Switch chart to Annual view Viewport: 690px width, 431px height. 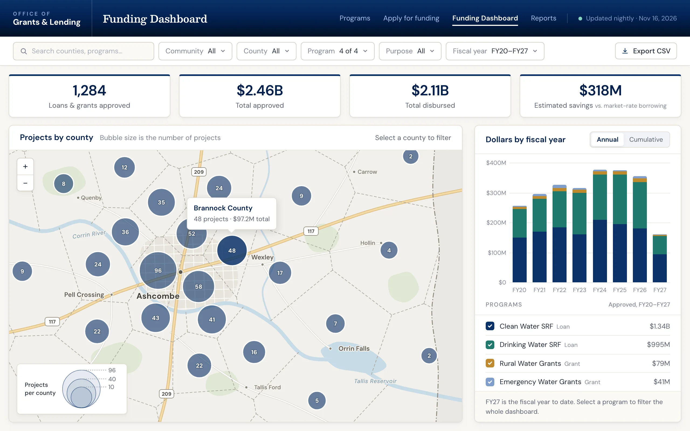point(607,139)
